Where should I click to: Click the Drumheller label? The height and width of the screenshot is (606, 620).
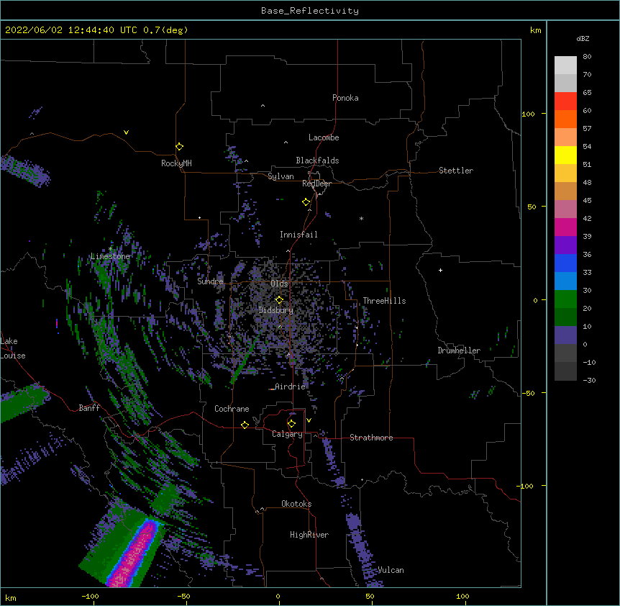coord(459,351)
